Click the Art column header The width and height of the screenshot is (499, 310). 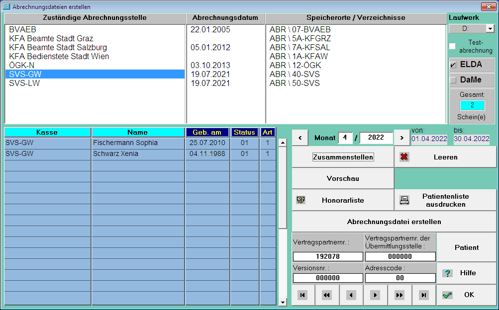pyautogui.click(x=267, y=132)
